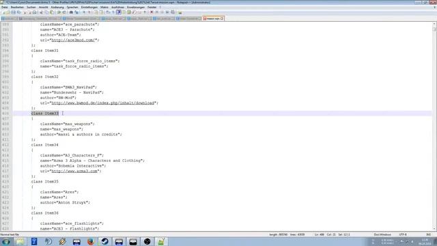The width and height of the screenshot is (437, 246).
Task: Click the Run macro multiple times icon
Action: 167,12
